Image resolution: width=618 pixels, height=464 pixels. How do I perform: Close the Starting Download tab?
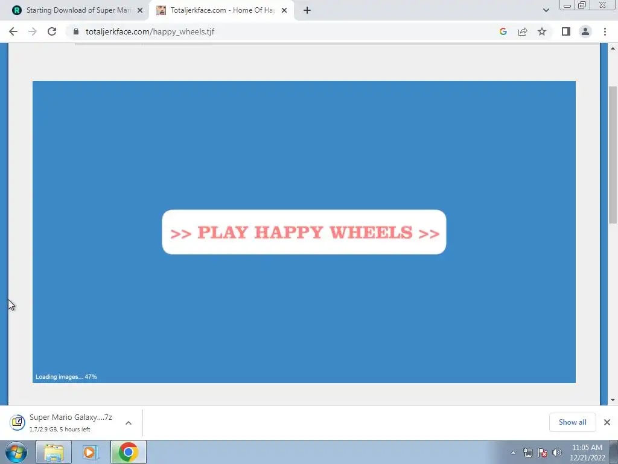pos(140,10)
